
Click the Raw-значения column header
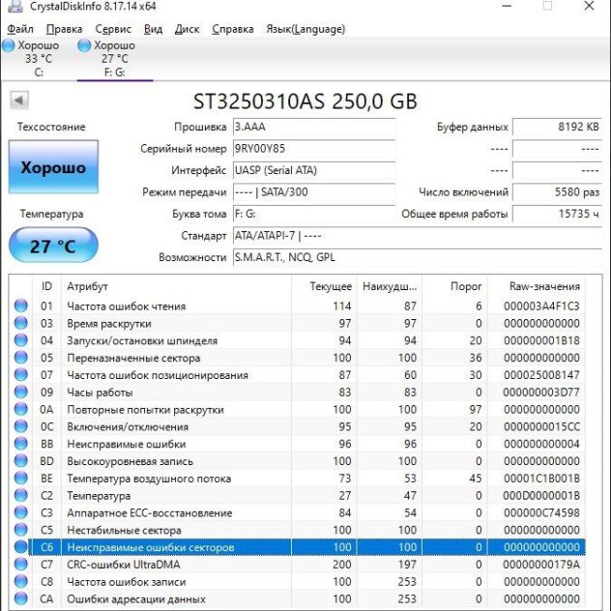click(544, 287)
